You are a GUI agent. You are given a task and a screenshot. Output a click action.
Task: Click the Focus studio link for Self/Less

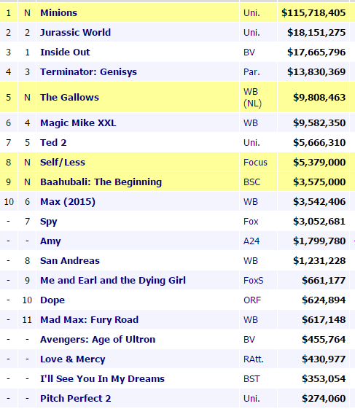255,163
